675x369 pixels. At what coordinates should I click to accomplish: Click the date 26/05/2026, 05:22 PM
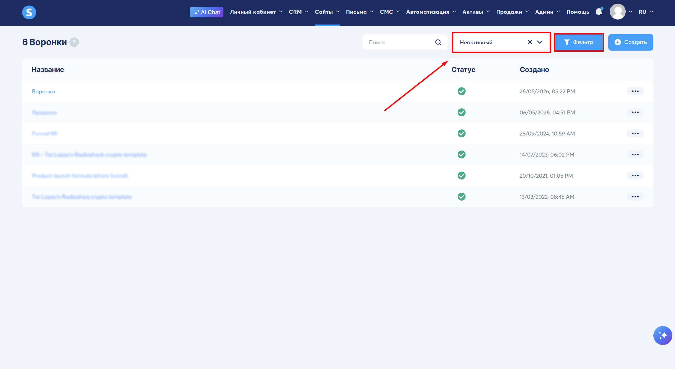pos(547,91)
